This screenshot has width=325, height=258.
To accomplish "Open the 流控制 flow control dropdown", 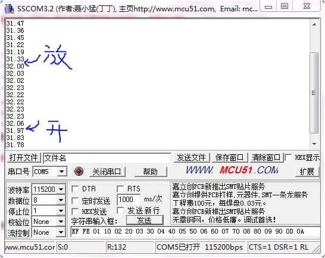I will [61, 232].
